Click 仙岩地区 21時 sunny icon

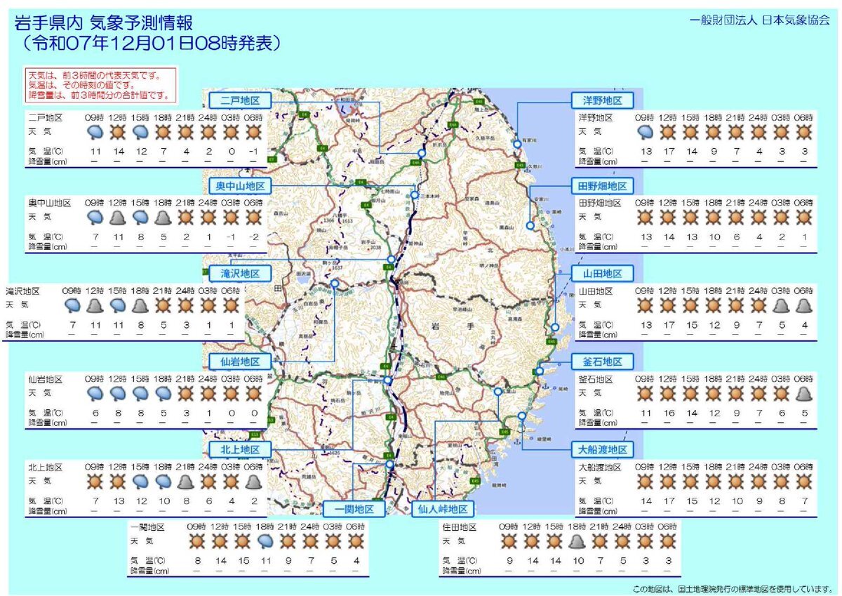(186, 393)
